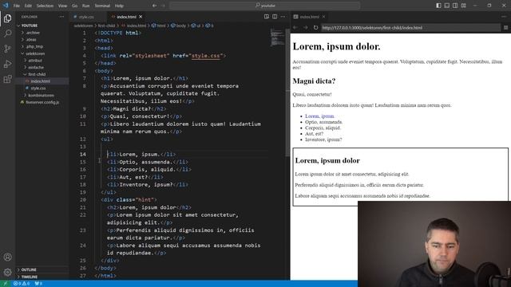Open more actions in preview editor group
Viewport: 511px width, 287px height.
coord(504,17)
